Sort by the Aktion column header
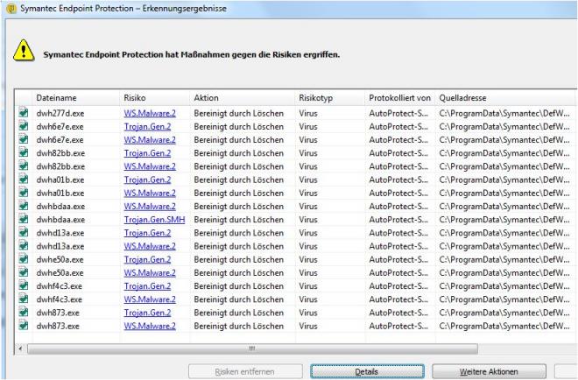 (x=243, y=98)
